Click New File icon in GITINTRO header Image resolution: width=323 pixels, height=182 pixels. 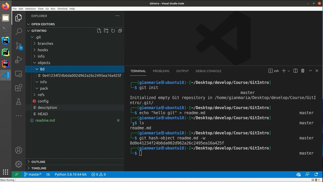tap(99, 31)
